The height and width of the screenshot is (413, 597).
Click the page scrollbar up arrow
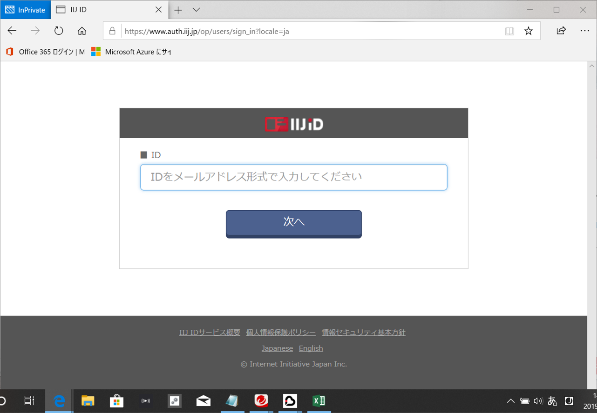pyautogui.click(x=592, y=66)
